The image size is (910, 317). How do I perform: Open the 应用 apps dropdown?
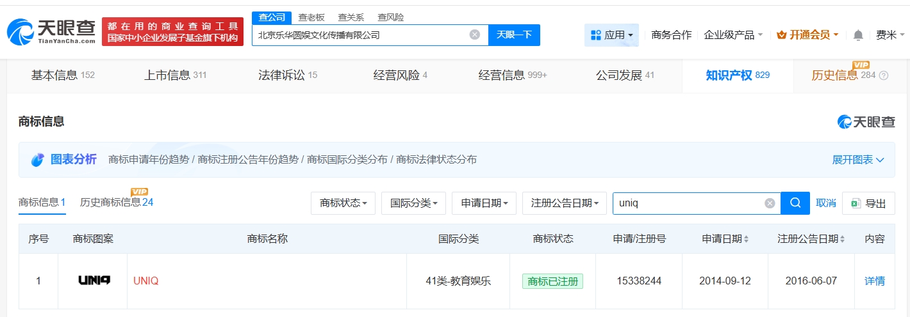tap(611, 35)
